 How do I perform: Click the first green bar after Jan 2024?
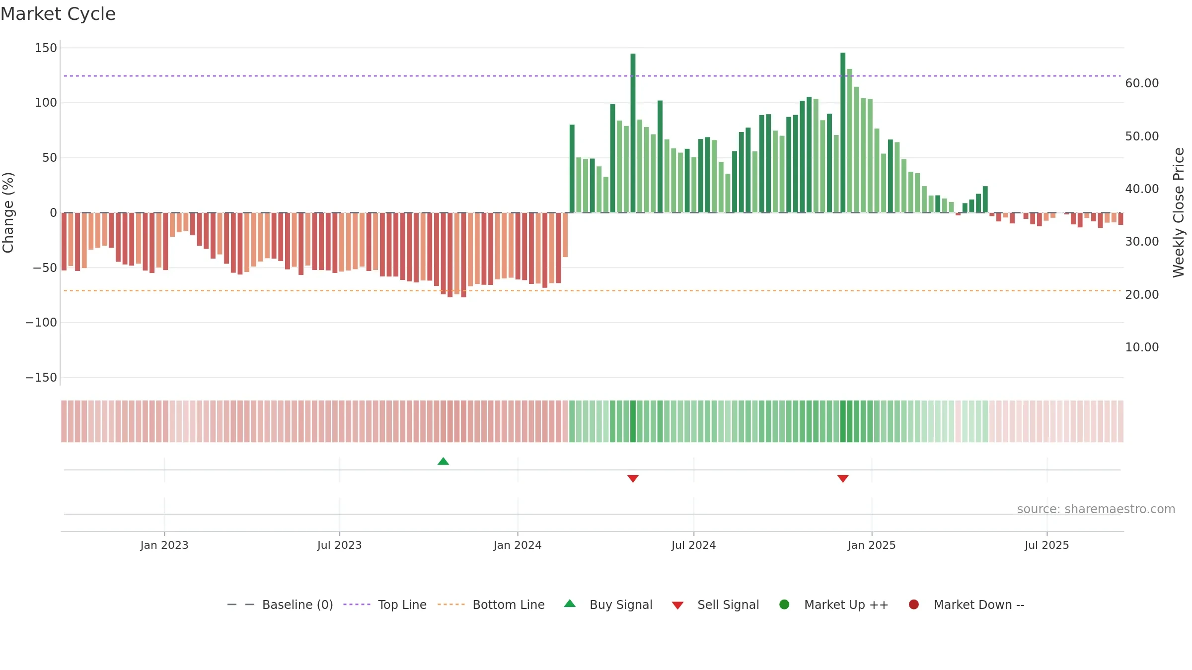[572, 169]
